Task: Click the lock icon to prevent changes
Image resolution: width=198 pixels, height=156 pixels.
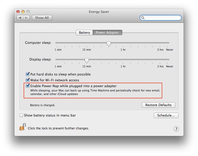Action: click(23, 127)
